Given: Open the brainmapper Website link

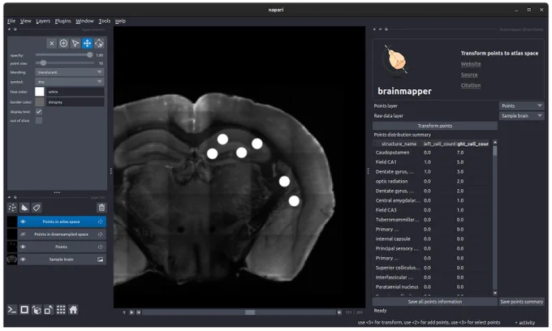Looking at the screenshot, I should click(x=471, y=64).
